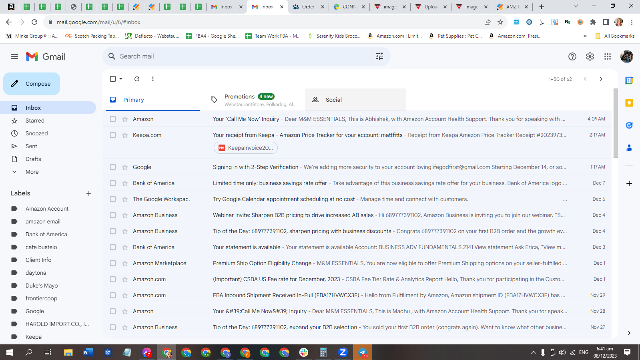Image resolution: width=640 pixels, height=360 pixels.
Task: Go to the older messages page arrow
Action: [601, 79]
